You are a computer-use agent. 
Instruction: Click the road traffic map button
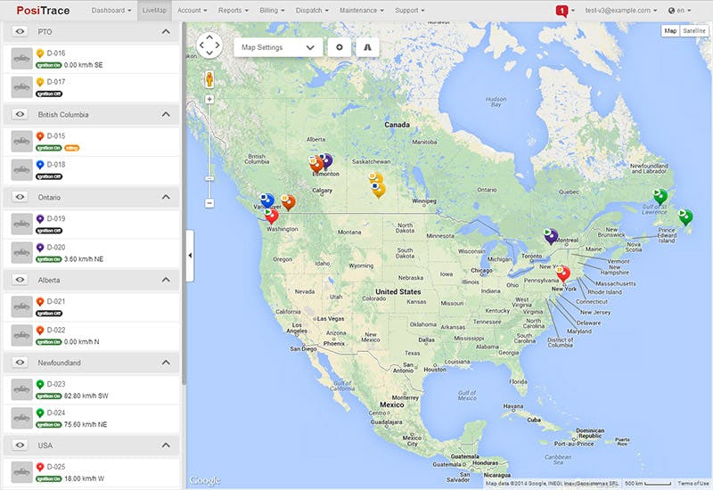(x=367, y=47)
